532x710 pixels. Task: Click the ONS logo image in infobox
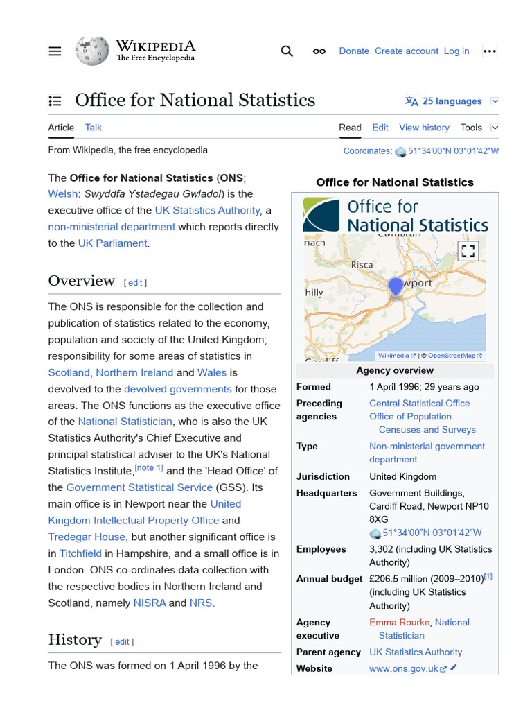click(x=395, y=215)
